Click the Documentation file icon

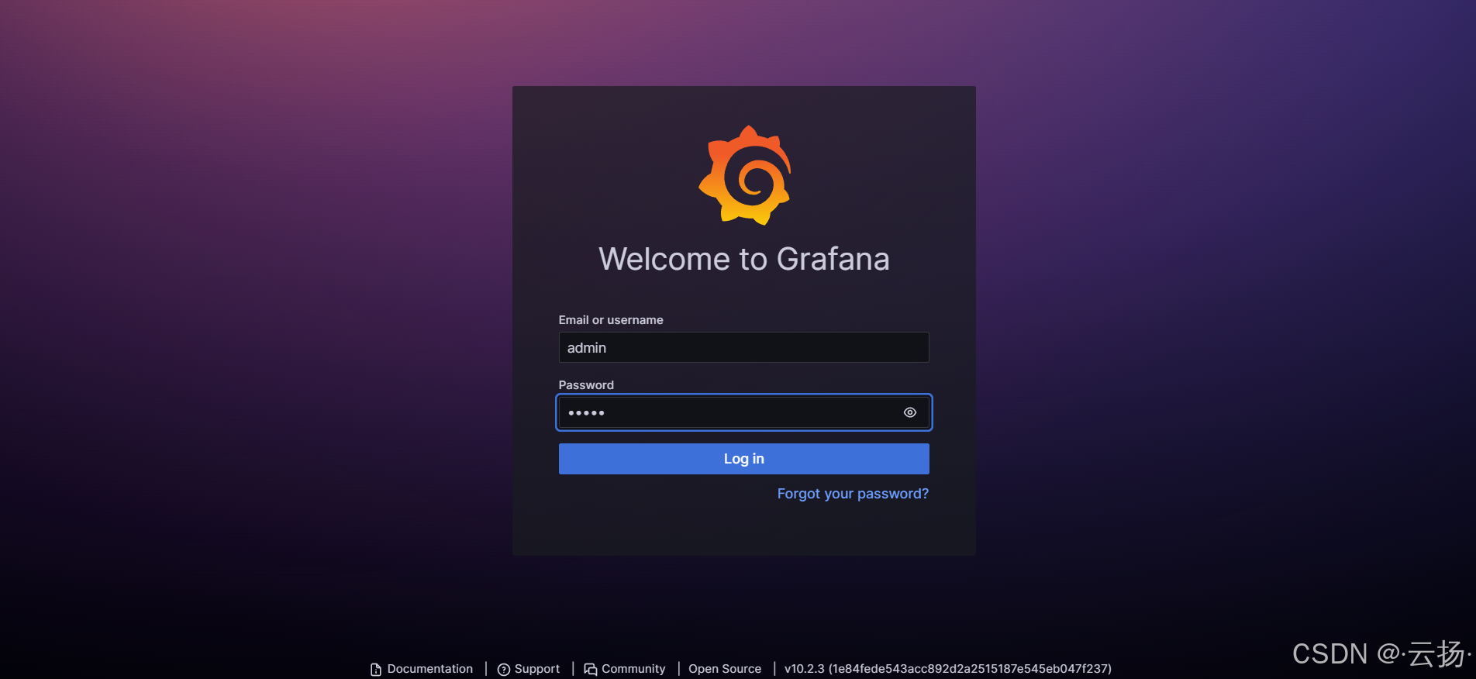coord(376,669)
